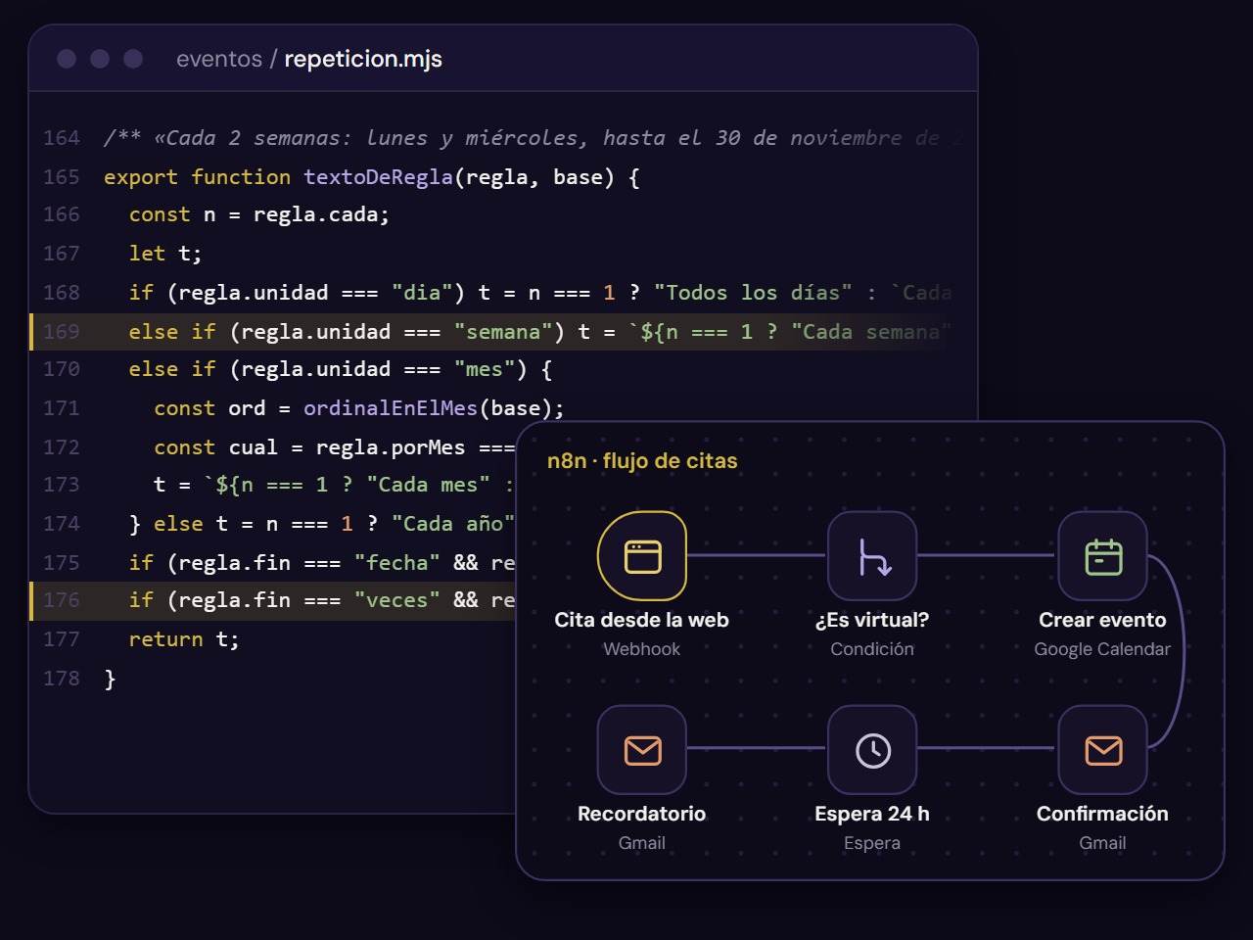Click the 'Condición' subtitle text
Screen dimensions: 1253x940
point(872,649)
